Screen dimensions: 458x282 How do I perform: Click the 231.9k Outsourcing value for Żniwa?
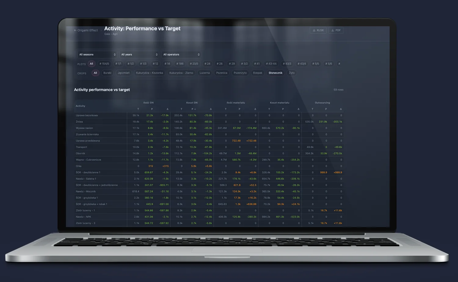[x=323, y=122]
